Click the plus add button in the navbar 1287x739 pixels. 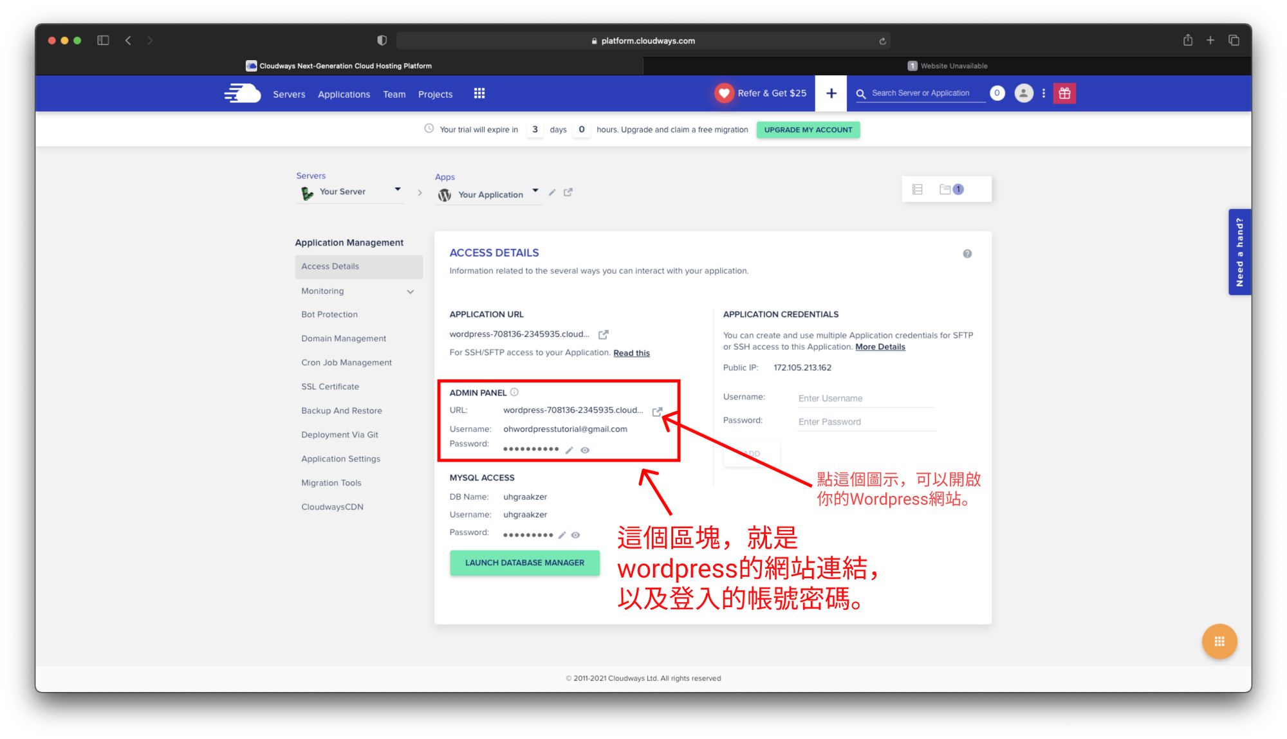click(x=831, y=93)
